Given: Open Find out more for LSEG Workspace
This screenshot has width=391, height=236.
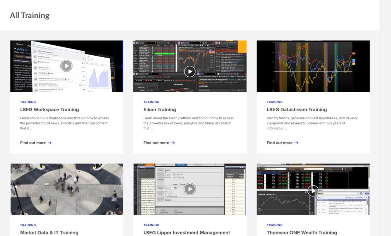Looking at the screenshot, I should tap(33, 143).
